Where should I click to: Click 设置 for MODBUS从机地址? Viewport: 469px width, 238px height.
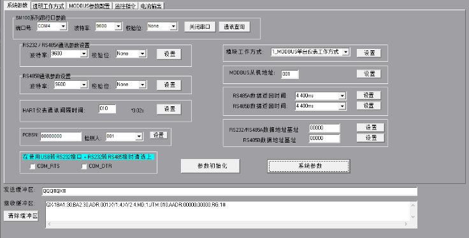pos(369,74)
